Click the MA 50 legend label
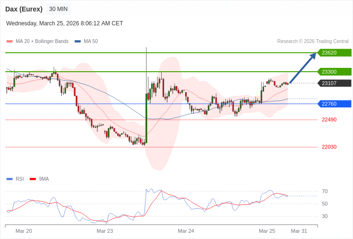 pyautogui.click(x=90, y=42)
